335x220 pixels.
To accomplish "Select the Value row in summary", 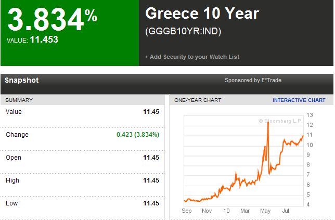I will 83,112.
